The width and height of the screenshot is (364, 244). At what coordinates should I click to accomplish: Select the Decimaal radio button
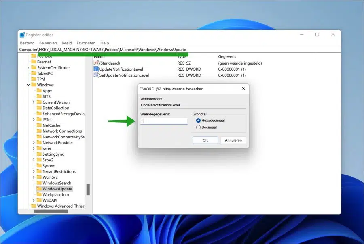point(198,127)
